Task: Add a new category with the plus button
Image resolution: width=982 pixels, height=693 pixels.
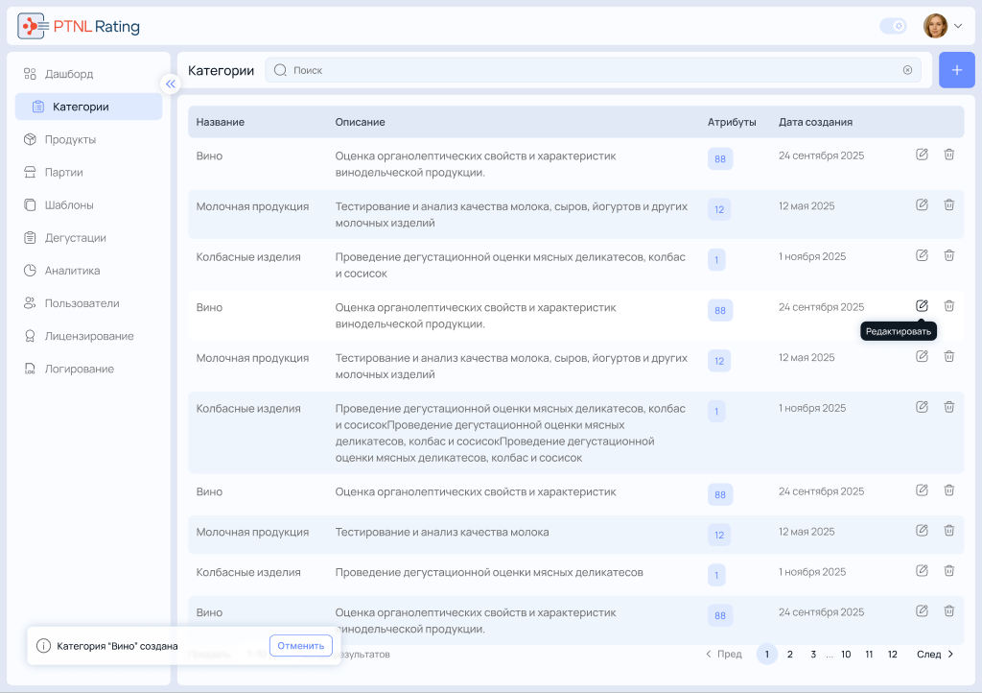Action: pos(956,70)
